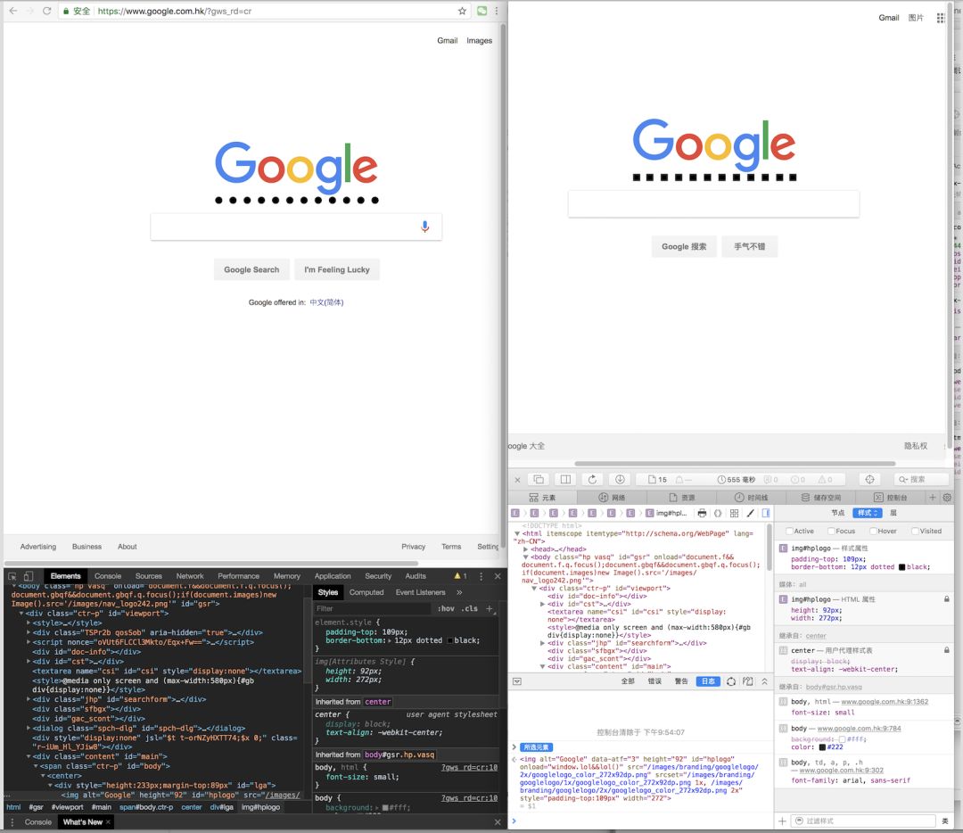Click the green Chrome extension icon

pos(482,11)
